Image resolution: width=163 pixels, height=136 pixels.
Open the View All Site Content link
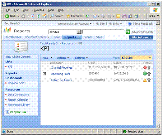(18, 57)
